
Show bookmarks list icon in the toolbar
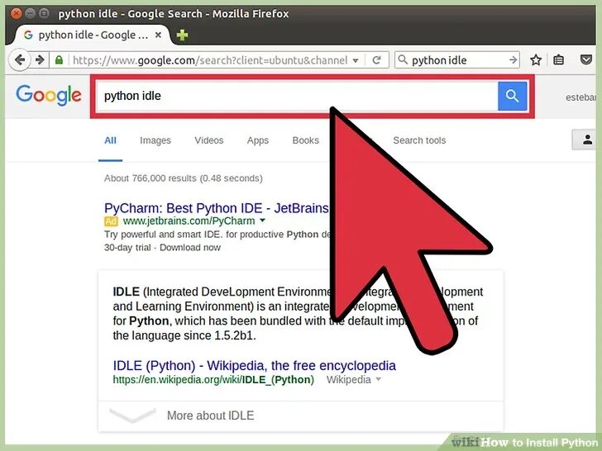click(559, 59)
